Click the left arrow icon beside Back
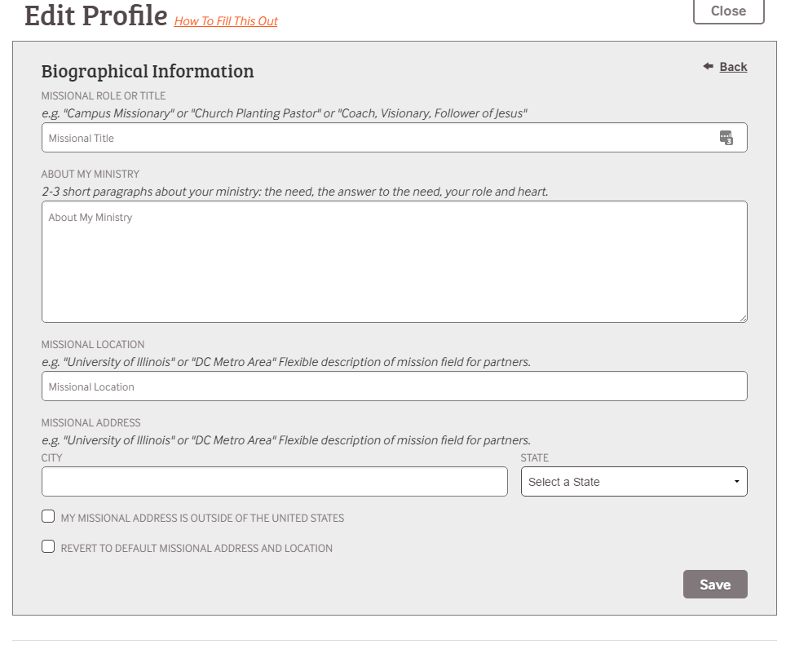The height and width of the screenshot is (649, 786). (708, 67)
